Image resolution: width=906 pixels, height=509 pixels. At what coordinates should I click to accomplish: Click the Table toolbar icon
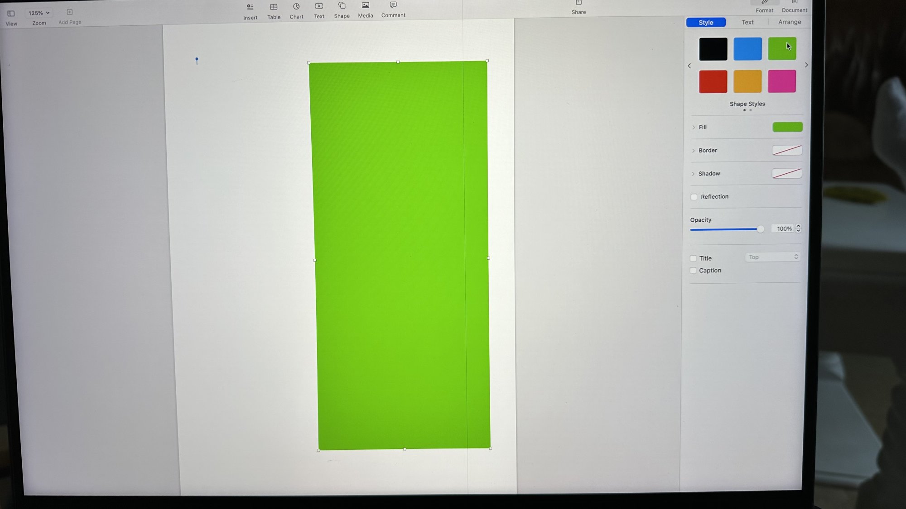[x=274, y=7]
